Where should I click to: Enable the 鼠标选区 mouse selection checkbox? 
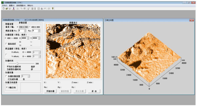6,44
